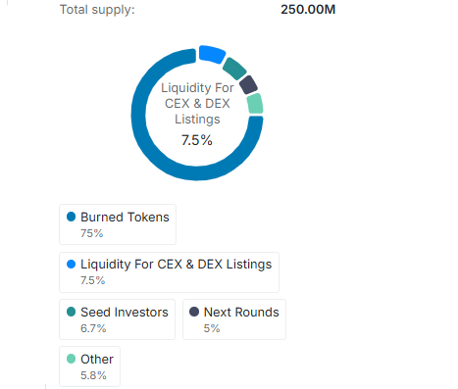The height and width of the screenshot is (389, 458).
Task: Click the mint green donut chart segment
Action: pyautogui.click(x=255, y=104)
